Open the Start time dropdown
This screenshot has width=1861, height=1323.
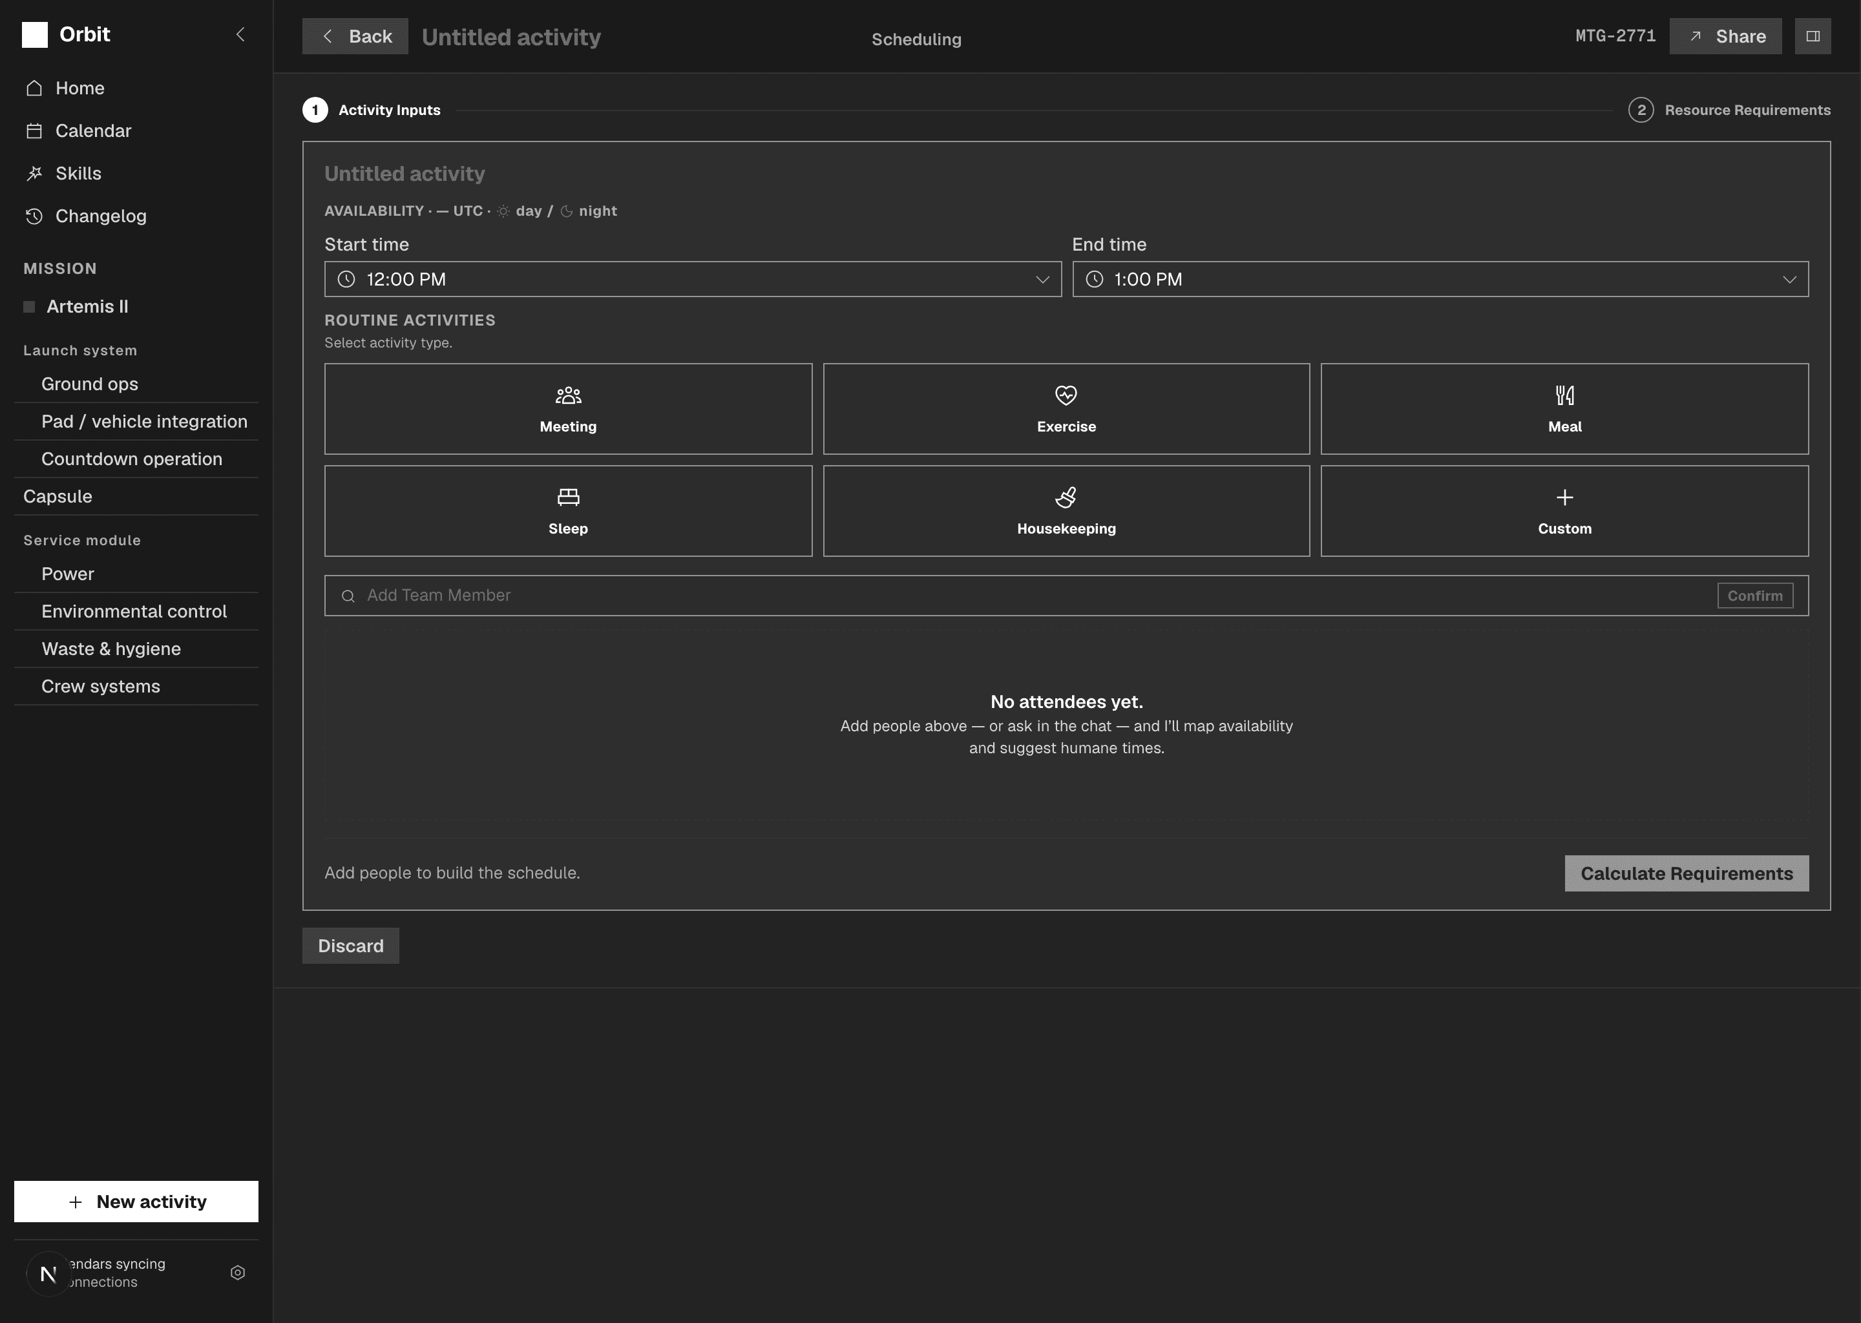(x=693, y=280)
